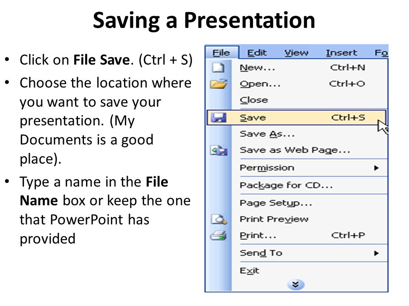The image size is (409, 306).
Task: Select Page Setup... menu entry
Action: click(276, 203)
